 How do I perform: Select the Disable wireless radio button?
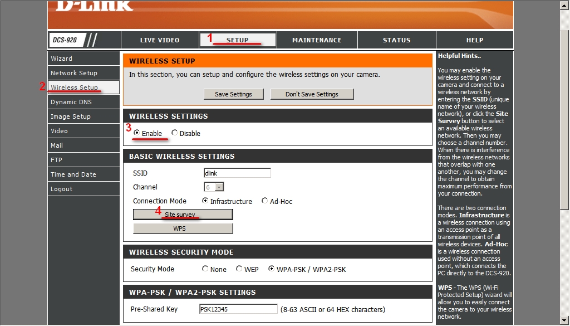tap(175, 133)
